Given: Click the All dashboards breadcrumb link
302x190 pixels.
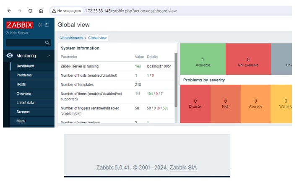Looking at the screenshot, I should 71,38.
